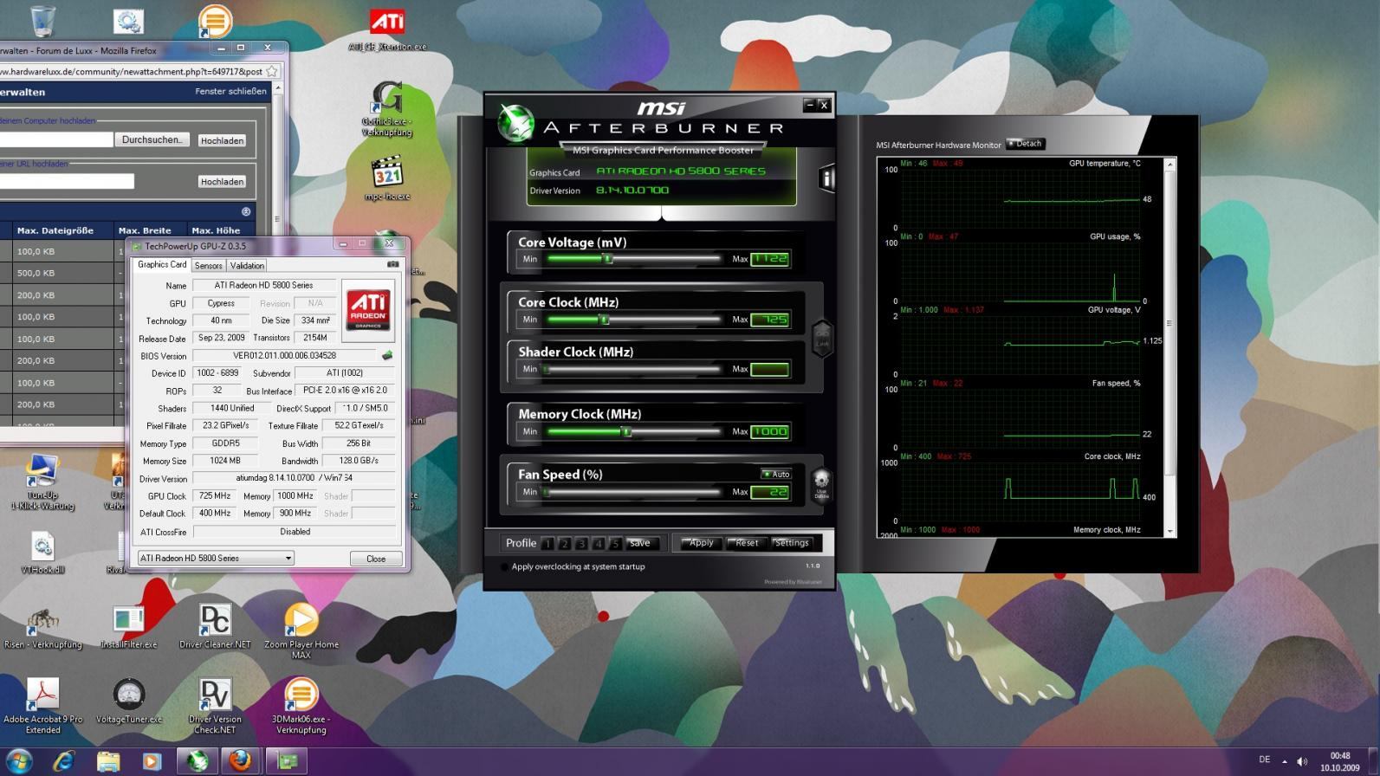Viewport: 1380px width, 776px height.
Task: Open the Afterburner info button
Action: click(826, 178)
